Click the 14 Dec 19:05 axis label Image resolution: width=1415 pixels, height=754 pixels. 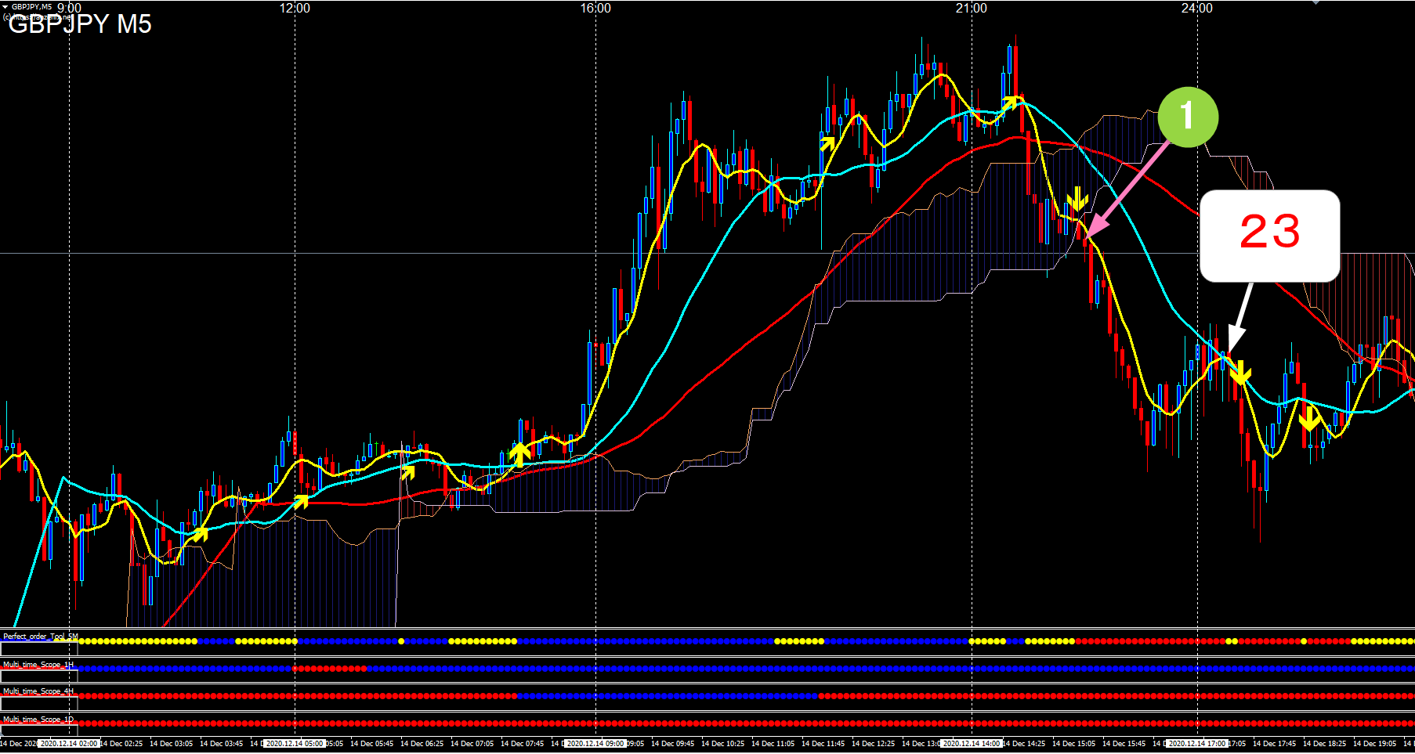tap(1375, 744)
